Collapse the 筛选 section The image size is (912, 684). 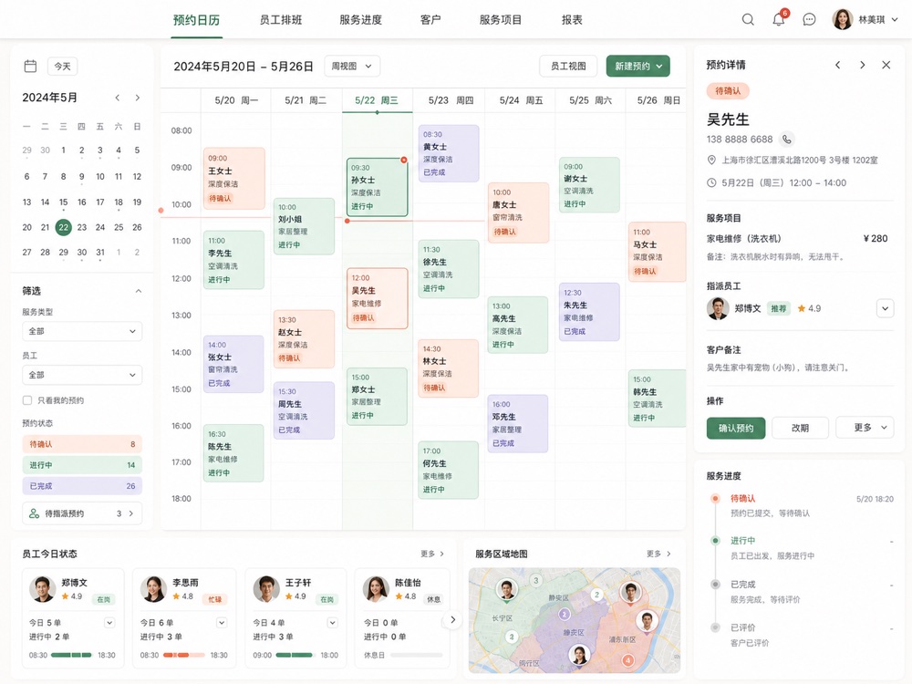[x=139, y=291]
